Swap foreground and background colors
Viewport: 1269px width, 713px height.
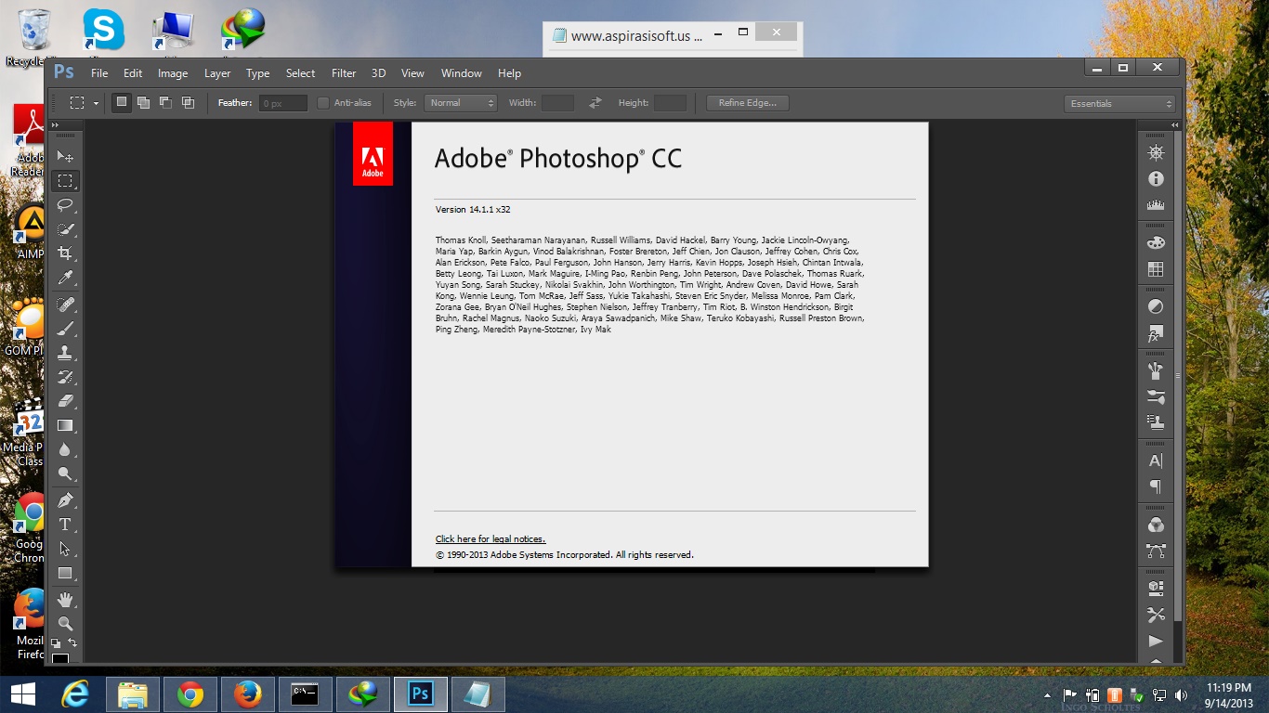[x=72, y=642]
